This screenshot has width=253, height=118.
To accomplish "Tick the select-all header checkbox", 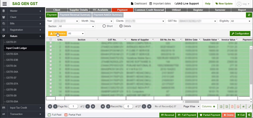I will (51, 40).
